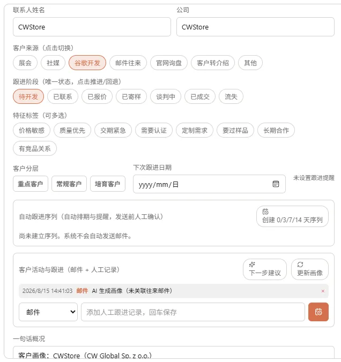Set follow-up stage to 已报价
The height and width of the screenshot is (362, 341).
97,96
